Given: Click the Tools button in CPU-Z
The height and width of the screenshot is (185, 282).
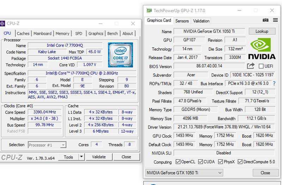Looking at the screenshot, I should pyautogui.click(x=68, y=157).
